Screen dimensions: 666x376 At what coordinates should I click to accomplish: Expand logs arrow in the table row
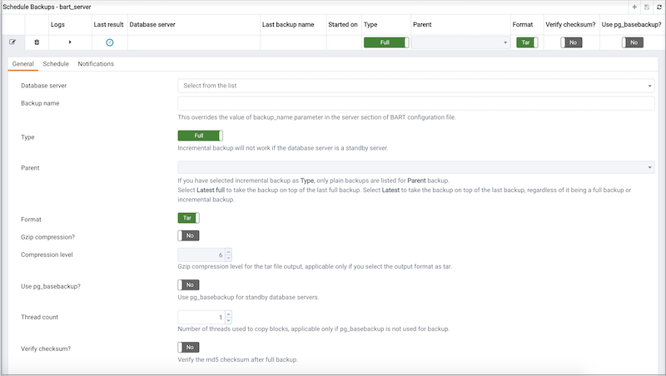tap(70, 42)
